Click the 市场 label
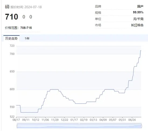The image size is (148, 131). [x=98, y=25]
